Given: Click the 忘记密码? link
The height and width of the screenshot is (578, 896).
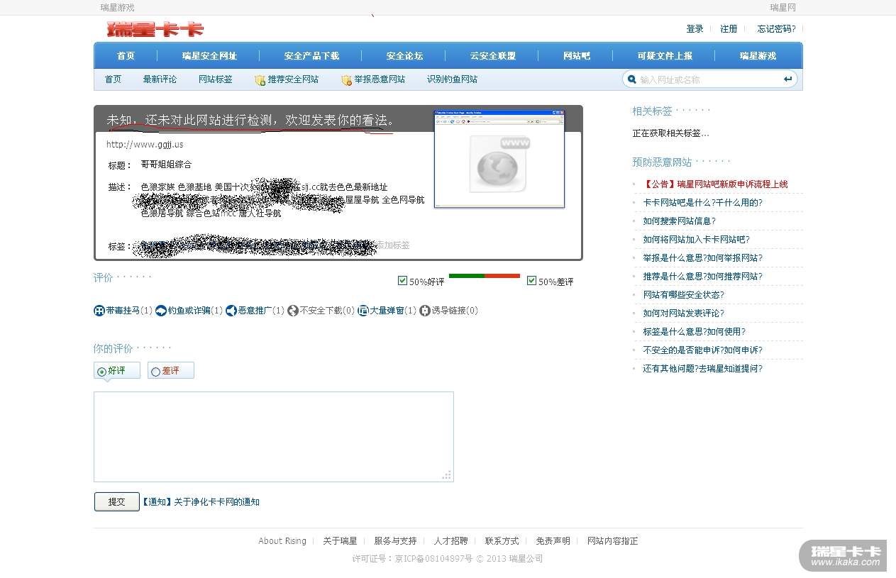Looking at the screenshot, I should (x=776, y=29).
